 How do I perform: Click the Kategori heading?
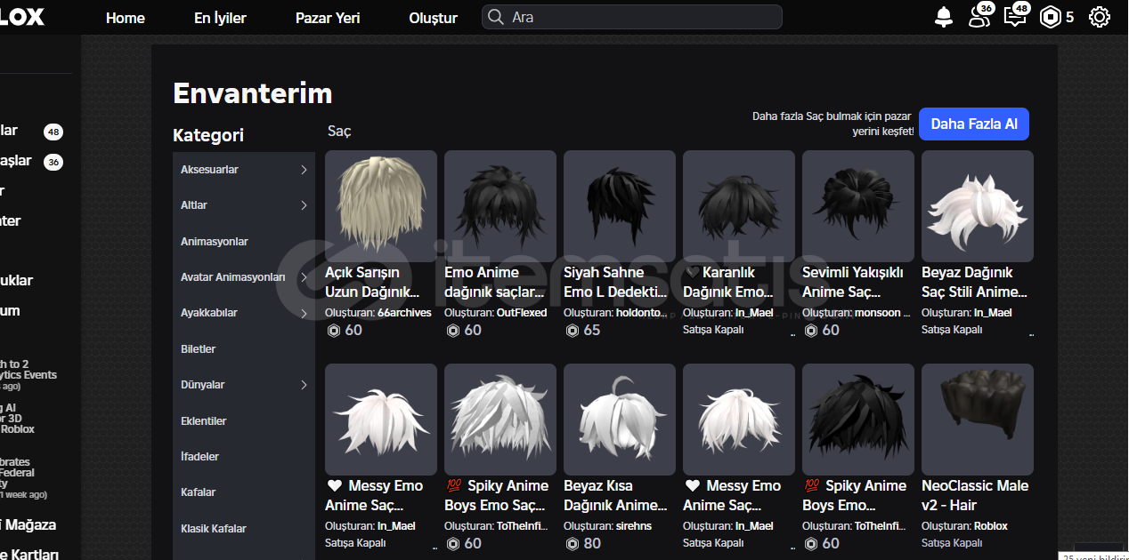tap(208, 135)
